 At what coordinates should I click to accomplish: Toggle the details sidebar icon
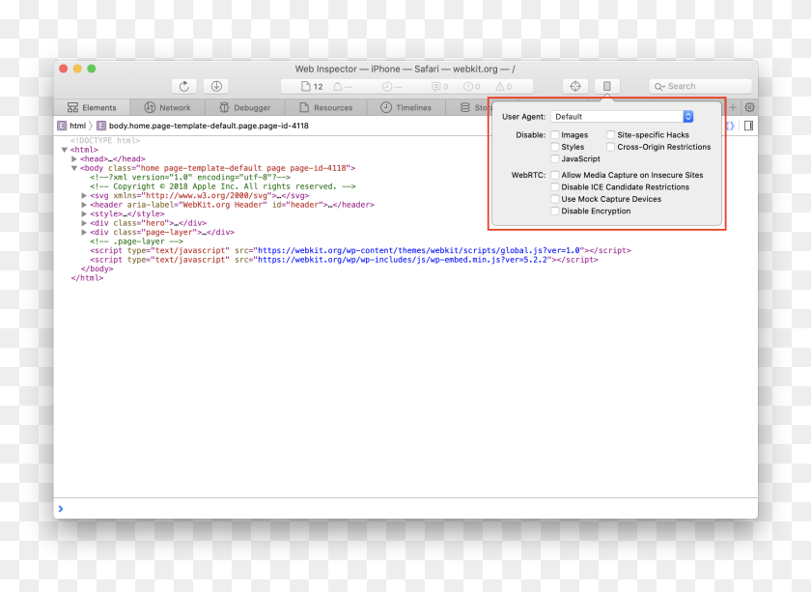coord(748,126)
